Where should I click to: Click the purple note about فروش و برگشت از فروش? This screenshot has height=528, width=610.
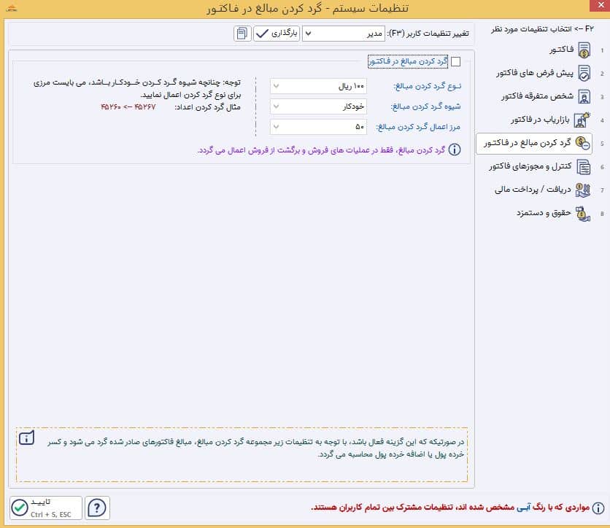click(x=321, y=150)
